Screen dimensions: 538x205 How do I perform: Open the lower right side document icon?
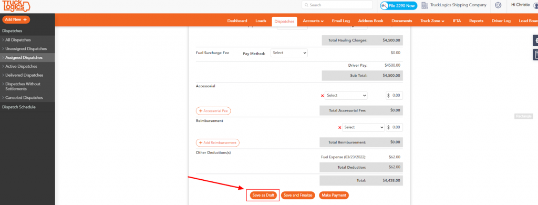[x=535, y=55]
